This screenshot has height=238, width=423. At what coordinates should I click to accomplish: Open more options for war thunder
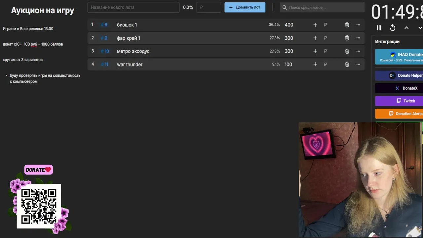358,64
